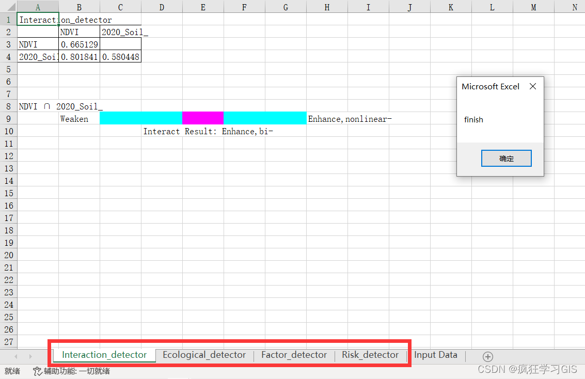Close the Microsoft Excel message dialog
Screen dimensions: 585x379
[x=533, y=87]
